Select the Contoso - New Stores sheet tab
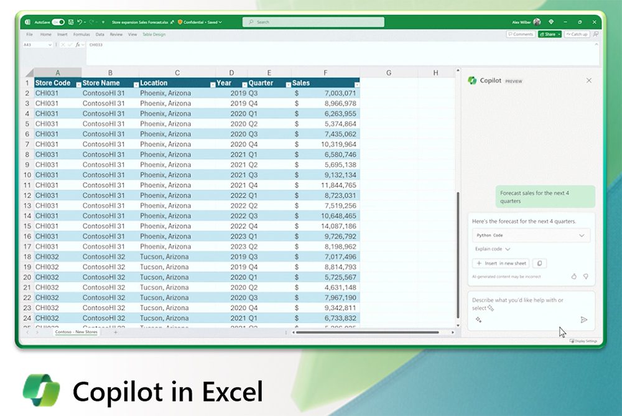This screenshot has height=416, width=622. tap(76, 332)
